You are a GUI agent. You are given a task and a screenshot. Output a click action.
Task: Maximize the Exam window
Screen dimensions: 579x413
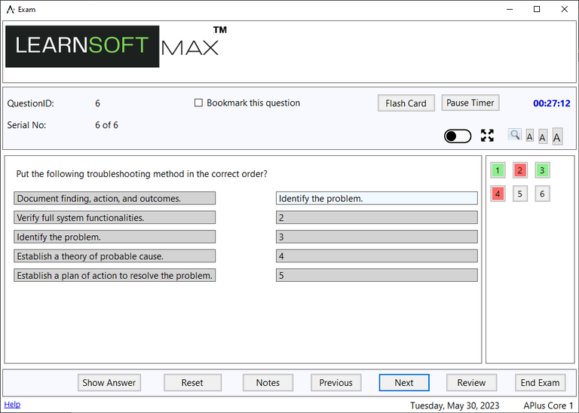537,9
